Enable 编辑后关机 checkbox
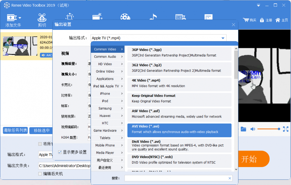This screenshot has height=185, width=291. pos(40,174)
